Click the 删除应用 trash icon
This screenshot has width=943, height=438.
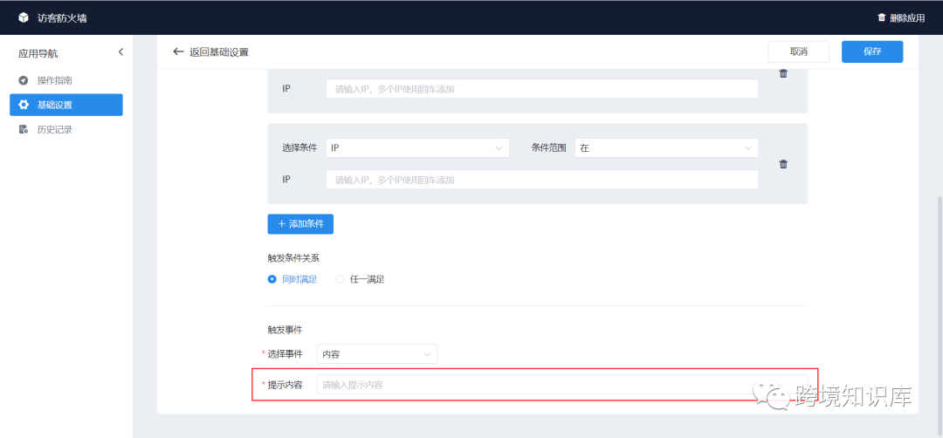tap(881, 17)
